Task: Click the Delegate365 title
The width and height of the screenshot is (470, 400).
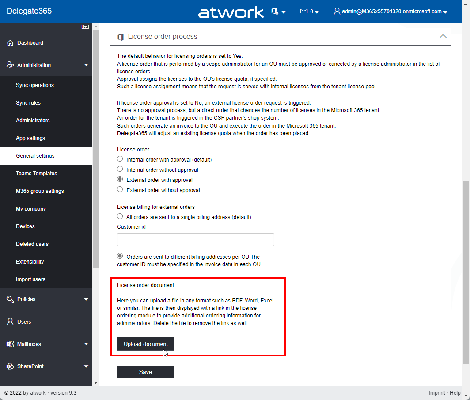Action: pyautogui.click(x=29, y=11)
